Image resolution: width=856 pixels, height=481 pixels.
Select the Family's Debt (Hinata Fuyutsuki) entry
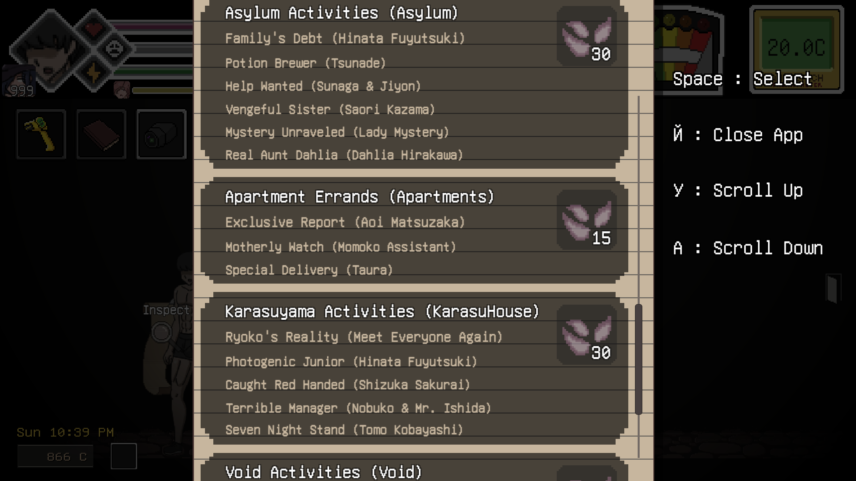(x=345, y=38)
